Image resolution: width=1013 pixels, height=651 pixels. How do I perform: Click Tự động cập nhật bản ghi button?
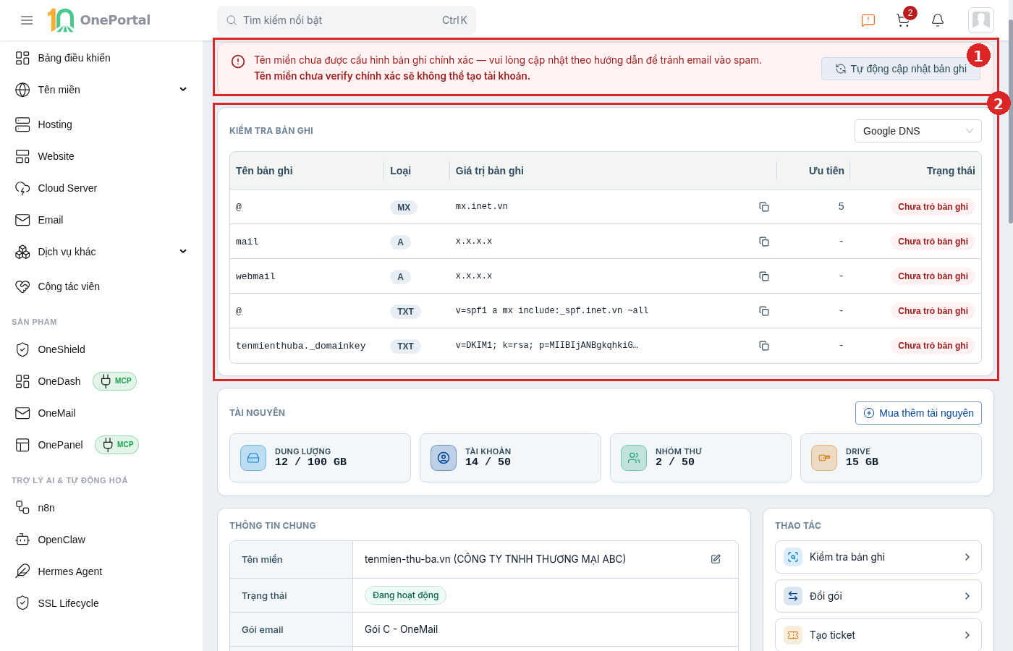coord(901,69)
